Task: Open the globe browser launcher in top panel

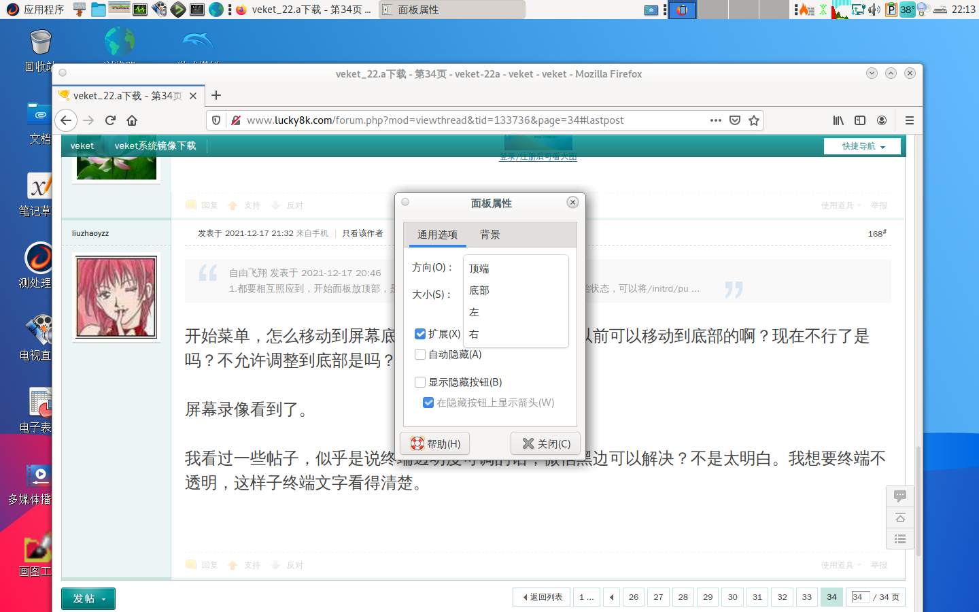Action: click(216, 10)
